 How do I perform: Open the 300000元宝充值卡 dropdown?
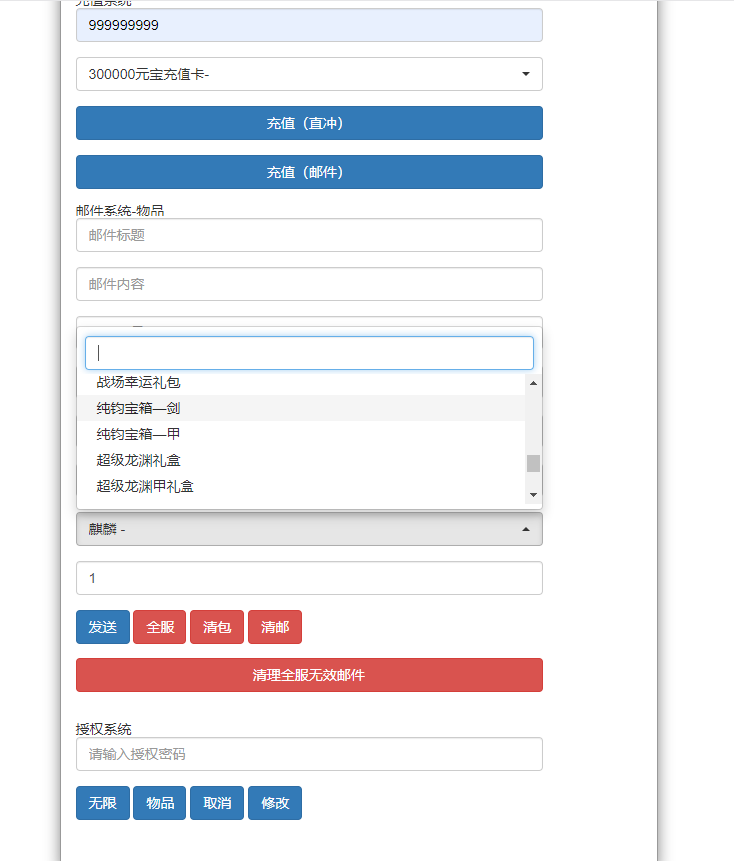point(308,74)
